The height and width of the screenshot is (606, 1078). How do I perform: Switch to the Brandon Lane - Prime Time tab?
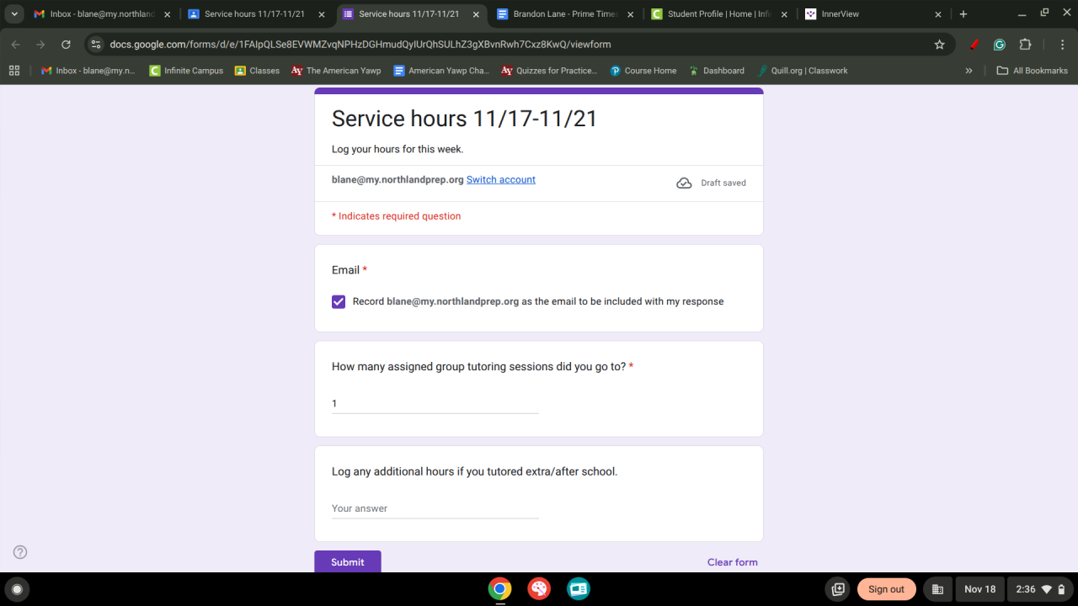(x=565, y=14)
